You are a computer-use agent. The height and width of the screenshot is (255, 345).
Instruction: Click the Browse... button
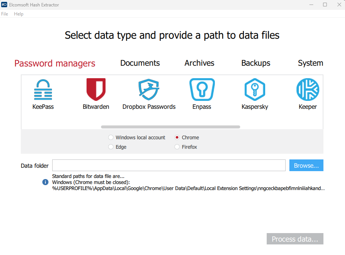pos(306,165)
